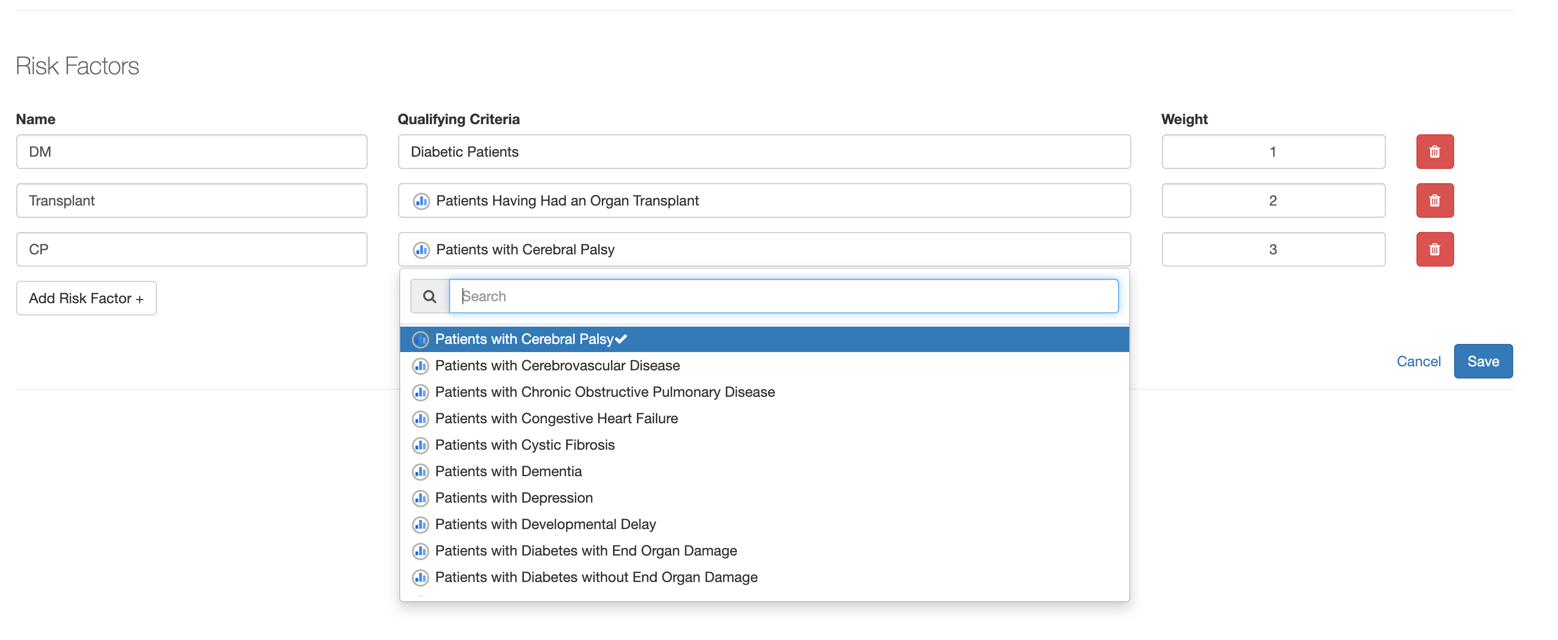Delete the DM risk factor row
This screenshot has height=640, width=1558.
[x=1434, y=152]
